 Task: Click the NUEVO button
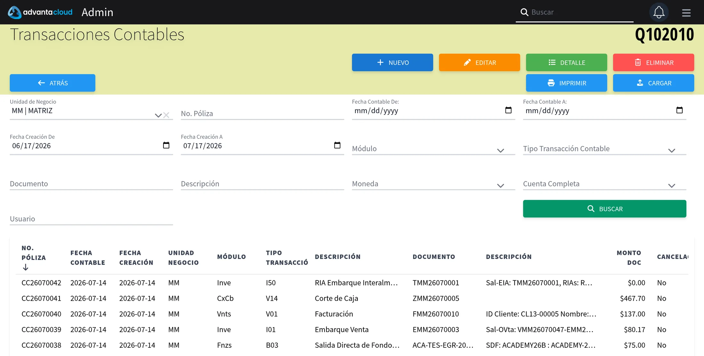[392, 62]
